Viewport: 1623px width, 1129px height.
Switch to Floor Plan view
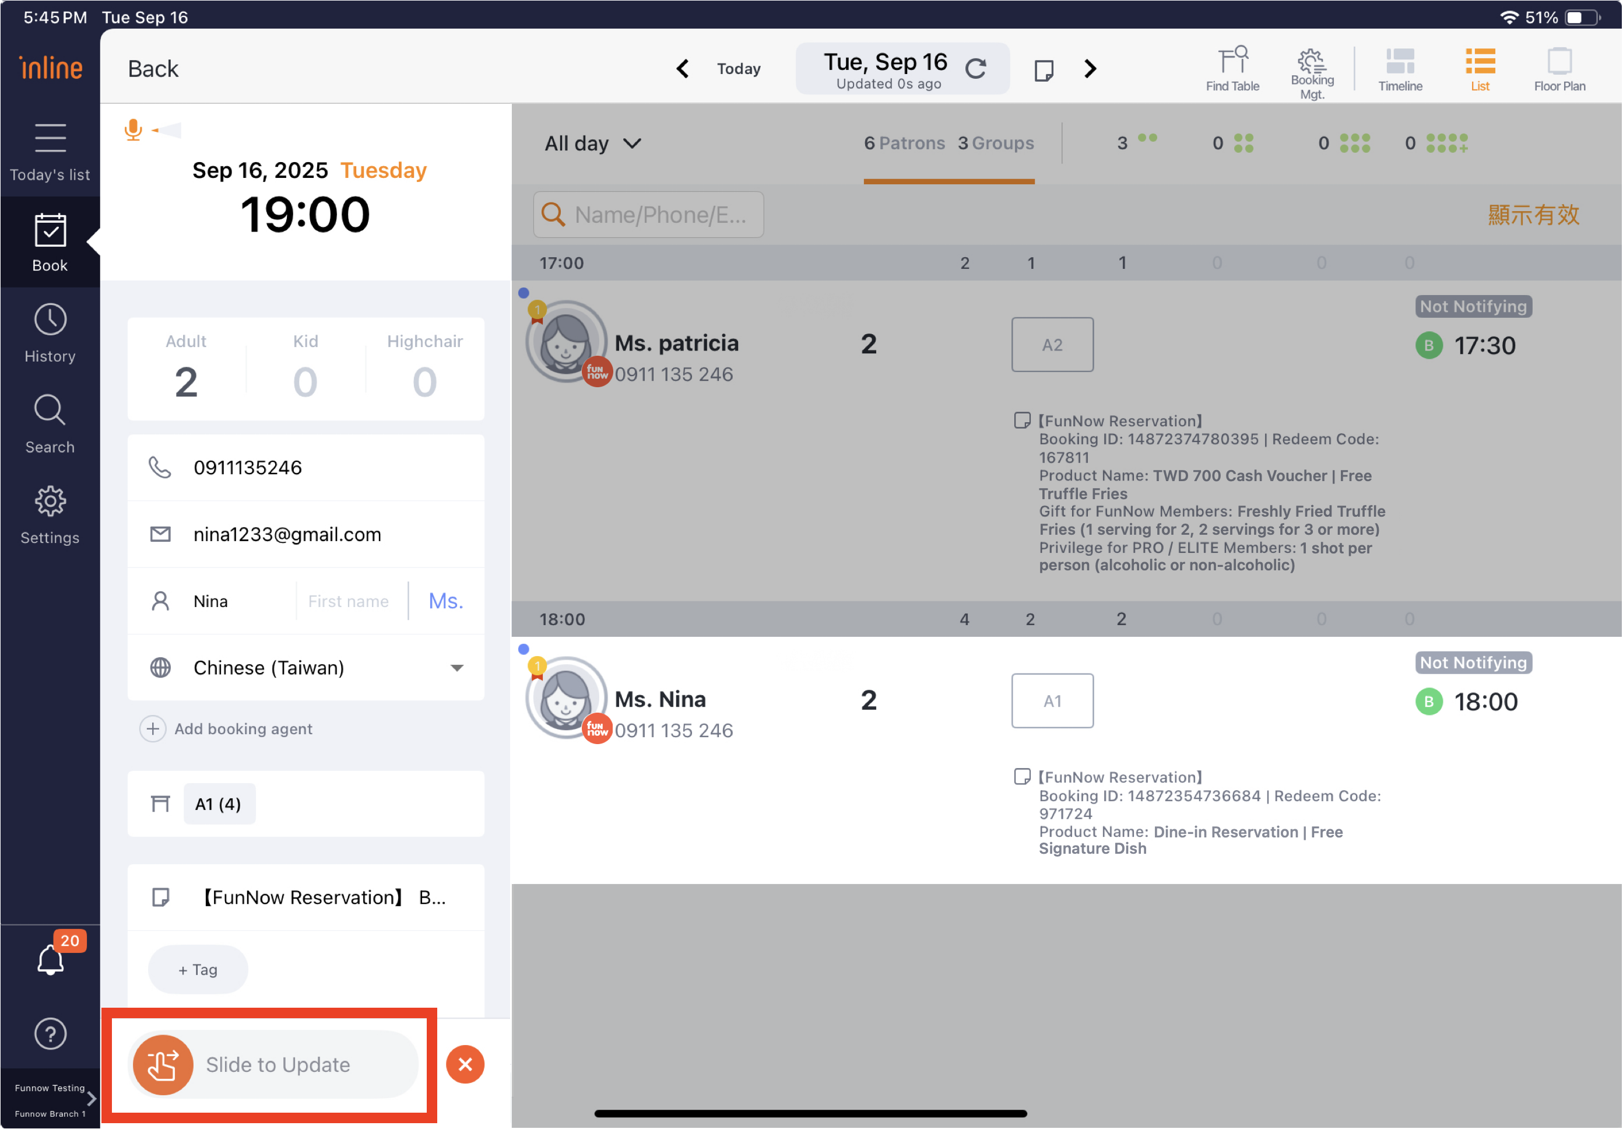(x=1559, y=69)
